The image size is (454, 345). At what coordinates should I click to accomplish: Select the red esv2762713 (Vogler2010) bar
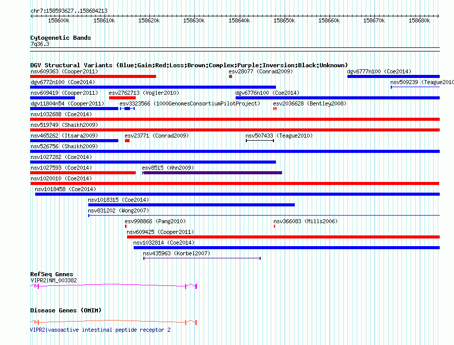tap(122, 98)
